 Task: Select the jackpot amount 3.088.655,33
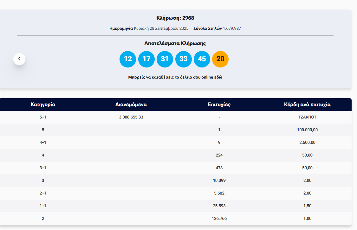point(131,117)
